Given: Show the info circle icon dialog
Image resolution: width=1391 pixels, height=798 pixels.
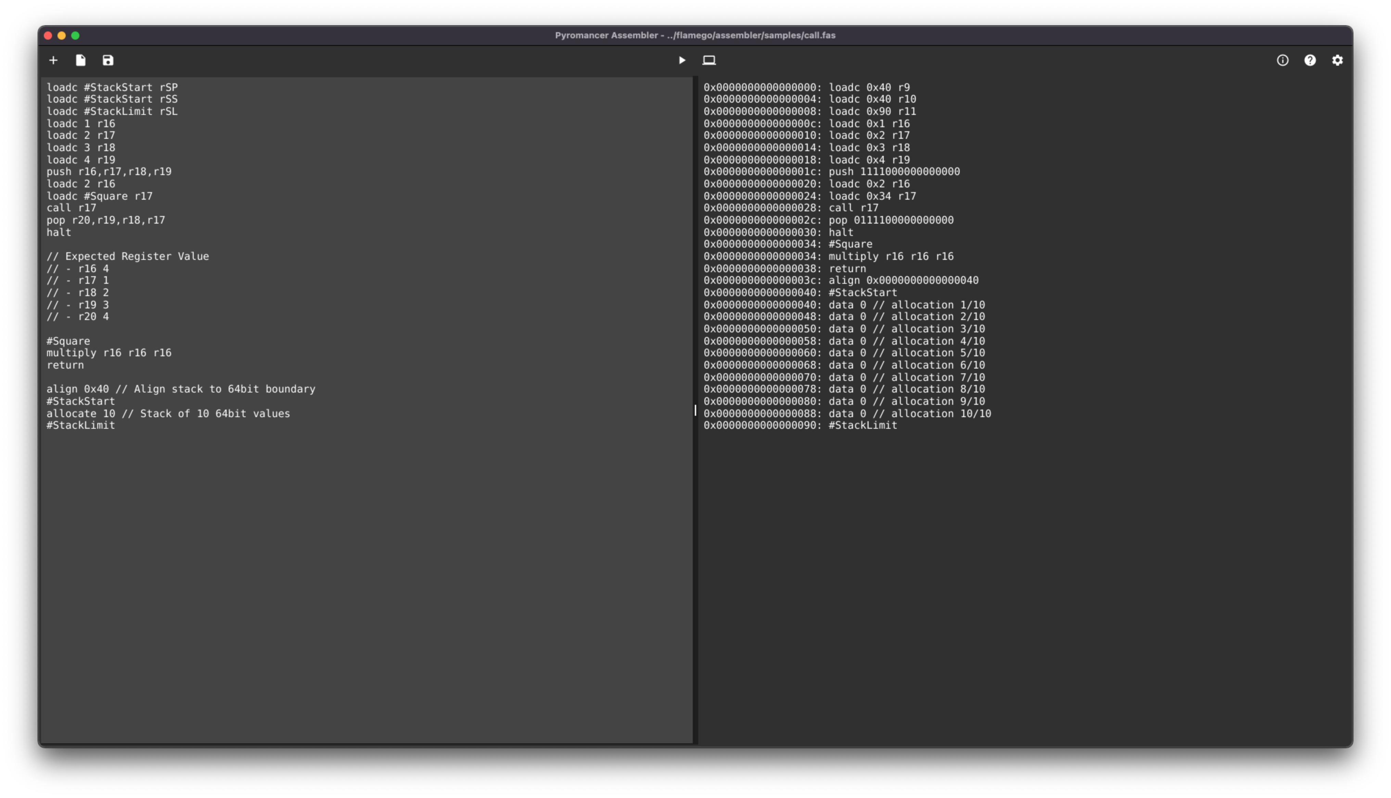Looking at the screenshot, I should click(1282, 60).
